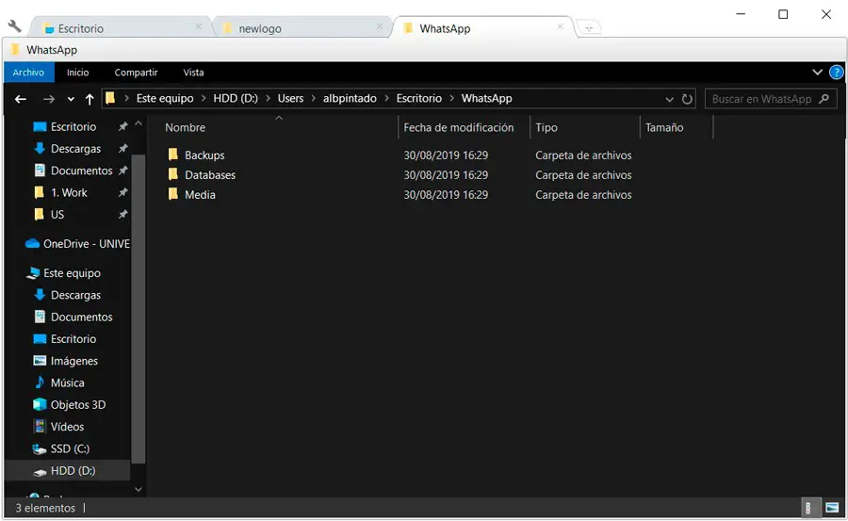Open pinned Descargas in quick access

[75, 148]
